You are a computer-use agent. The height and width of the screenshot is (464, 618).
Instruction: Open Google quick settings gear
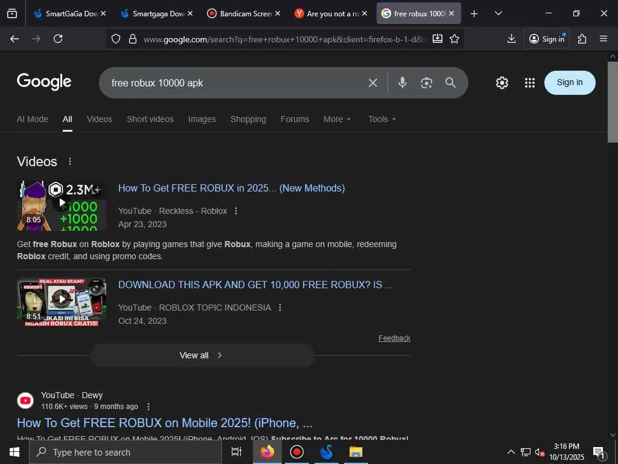pos(502,83)
